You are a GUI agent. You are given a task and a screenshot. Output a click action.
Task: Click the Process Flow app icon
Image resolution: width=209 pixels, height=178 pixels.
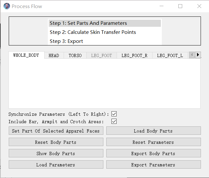pyautogui.click(x=6, y=6)
